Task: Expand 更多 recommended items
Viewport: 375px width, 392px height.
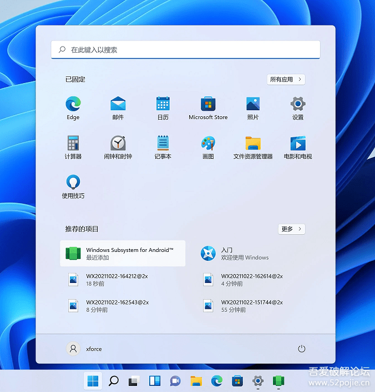Action: [292, 229]
